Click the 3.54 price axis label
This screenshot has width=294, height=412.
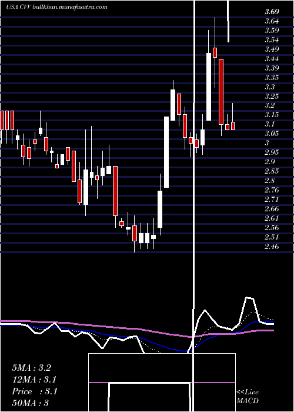272,40
